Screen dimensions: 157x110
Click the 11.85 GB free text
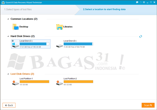coord(74,47)
